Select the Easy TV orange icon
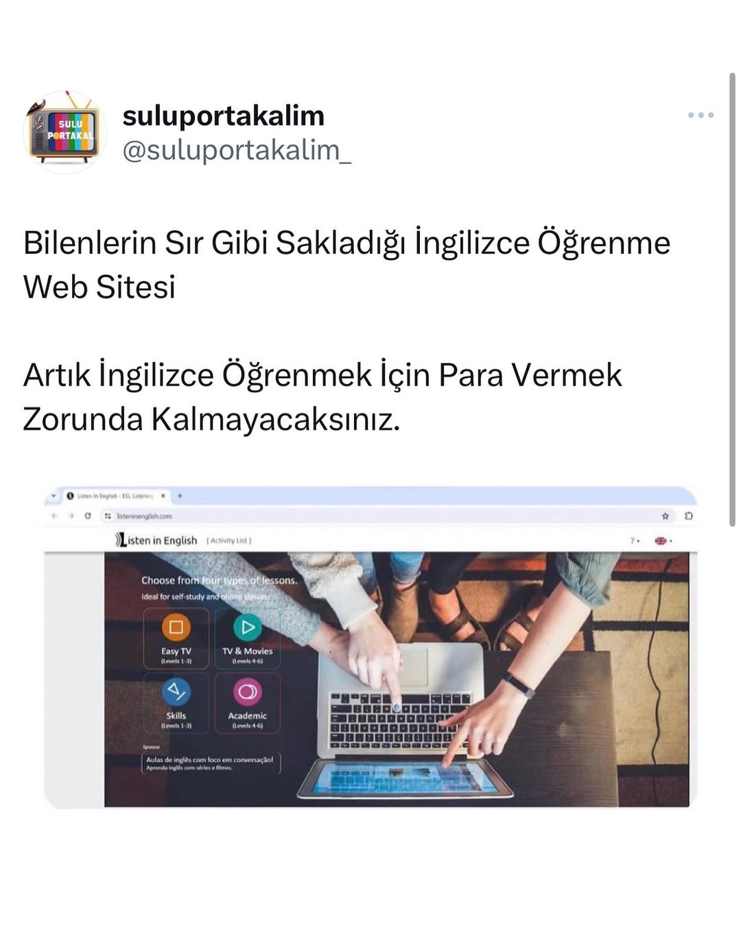Image resolution: width=741 pixels, height=926 pixels. tap(176, 627)
